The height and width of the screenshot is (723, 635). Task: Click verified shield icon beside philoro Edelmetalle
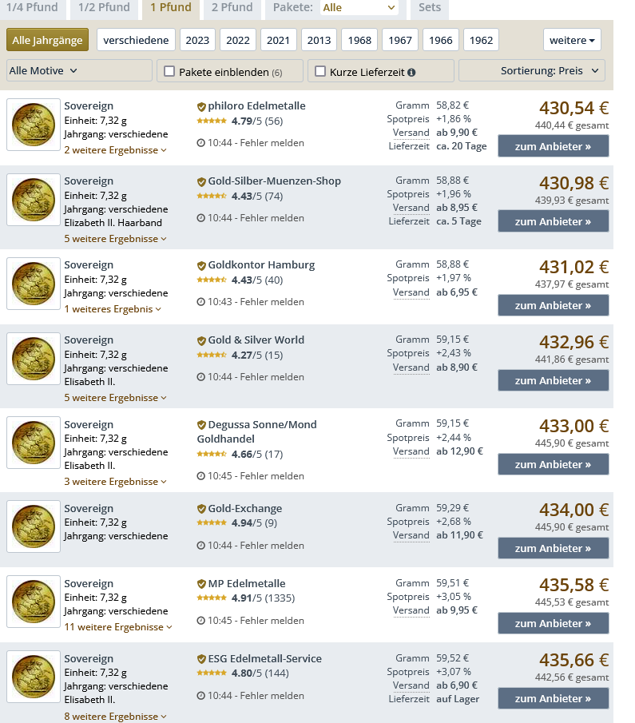[201, 106]
